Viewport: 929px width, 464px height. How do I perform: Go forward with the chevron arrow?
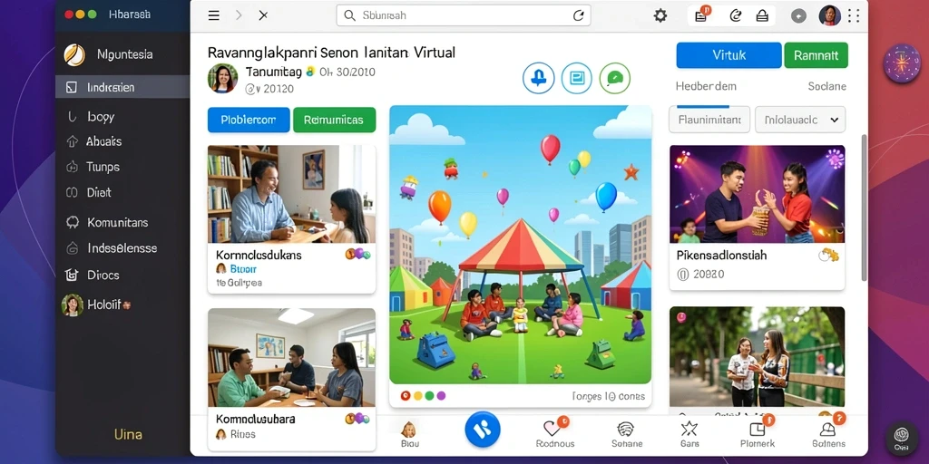tap(239, 15)
